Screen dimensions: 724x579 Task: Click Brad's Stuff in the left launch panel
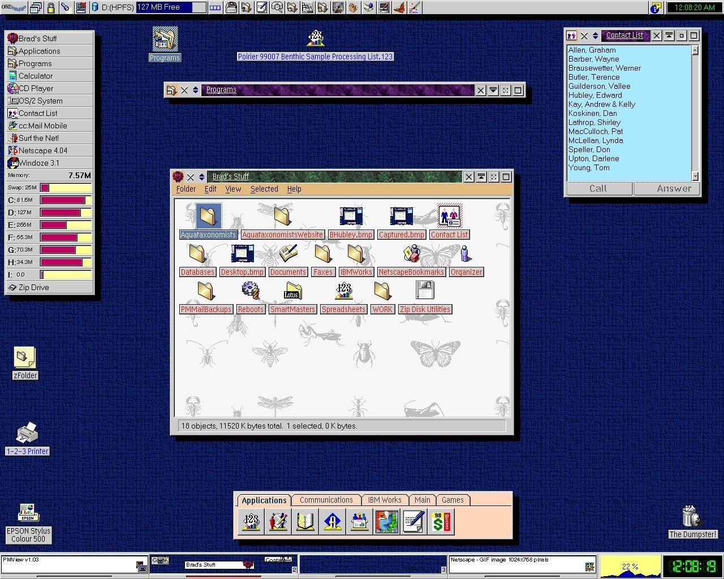click(50, 38)
